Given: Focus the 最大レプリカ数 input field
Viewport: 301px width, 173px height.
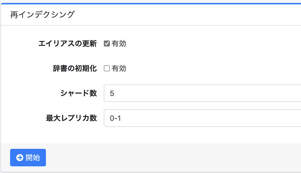Looking at the screenshot, I should [x=203, y=118].
